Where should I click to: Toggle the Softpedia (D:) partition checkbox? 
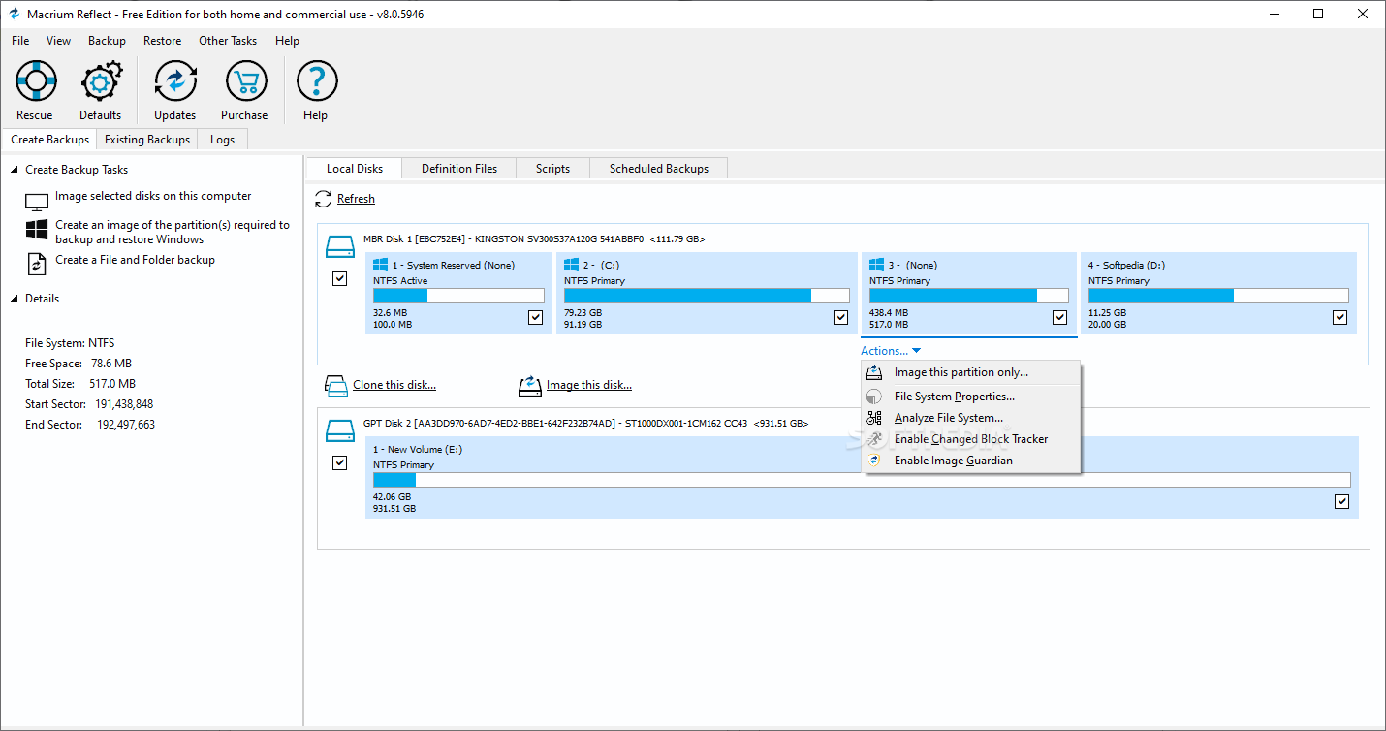click(x=1339, y=317)
